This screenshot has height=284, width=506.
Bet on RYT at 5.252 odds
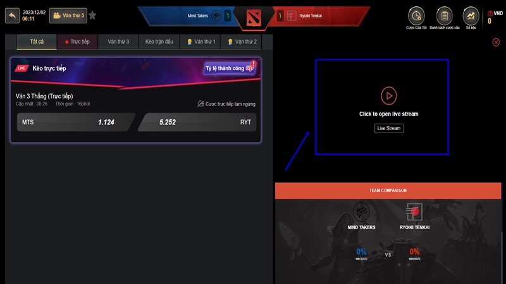tap(197, 122)
